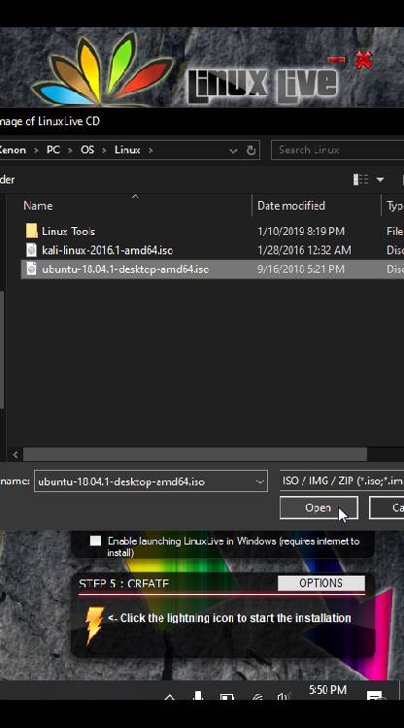Go to OS in the breadcrumb path
404x728 pixels.
coord(87,149)
